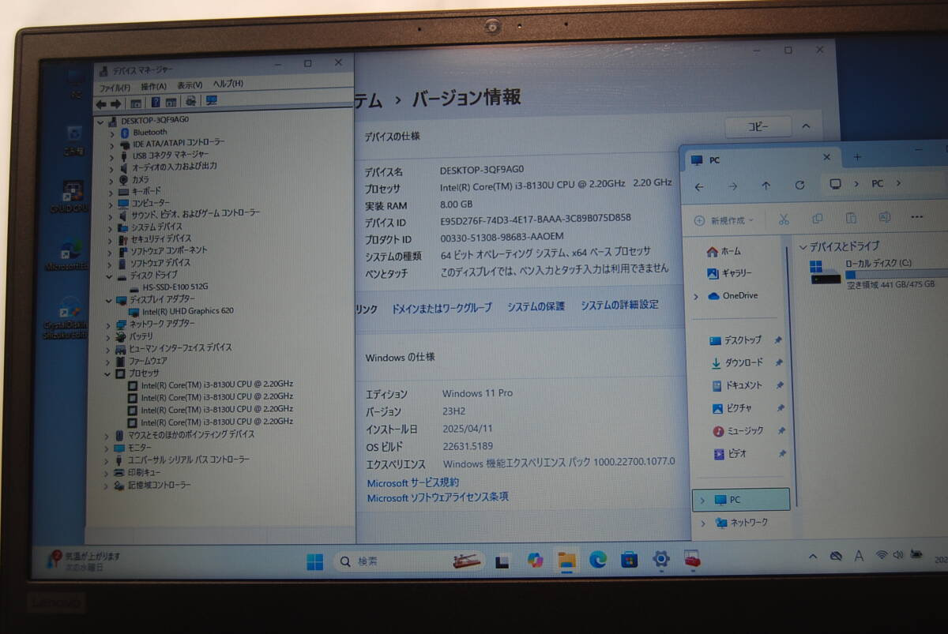Image resolution: width=948 pixels, height=634 pixels.
Task: Click Device Manager update driver toolbar icon
Action: [190, 101]
